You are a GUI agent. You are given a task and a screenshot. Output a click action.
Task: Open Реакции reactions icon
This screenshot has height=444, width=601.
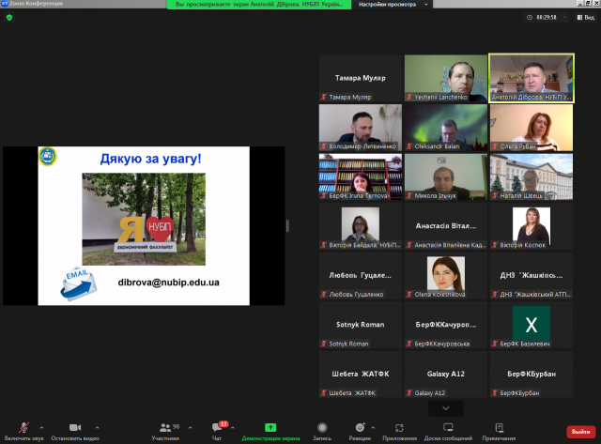360,427
